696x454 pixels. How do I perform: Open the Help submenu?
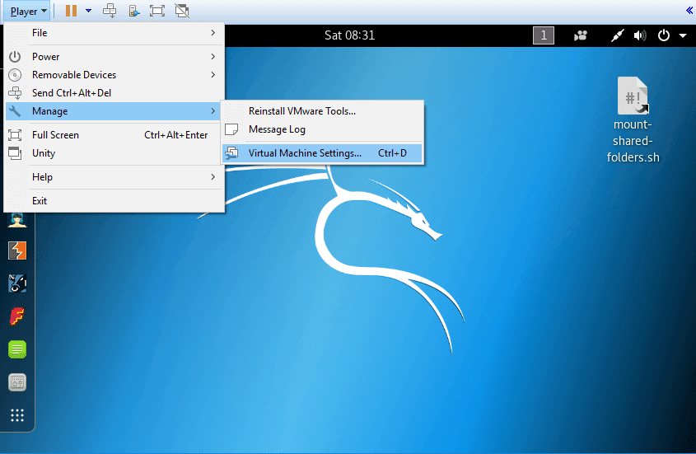point(115,177)
